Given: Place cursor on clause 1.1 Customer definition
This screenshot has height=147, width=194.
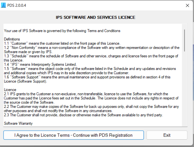Looking at the screenshot, I should point(62,43).
